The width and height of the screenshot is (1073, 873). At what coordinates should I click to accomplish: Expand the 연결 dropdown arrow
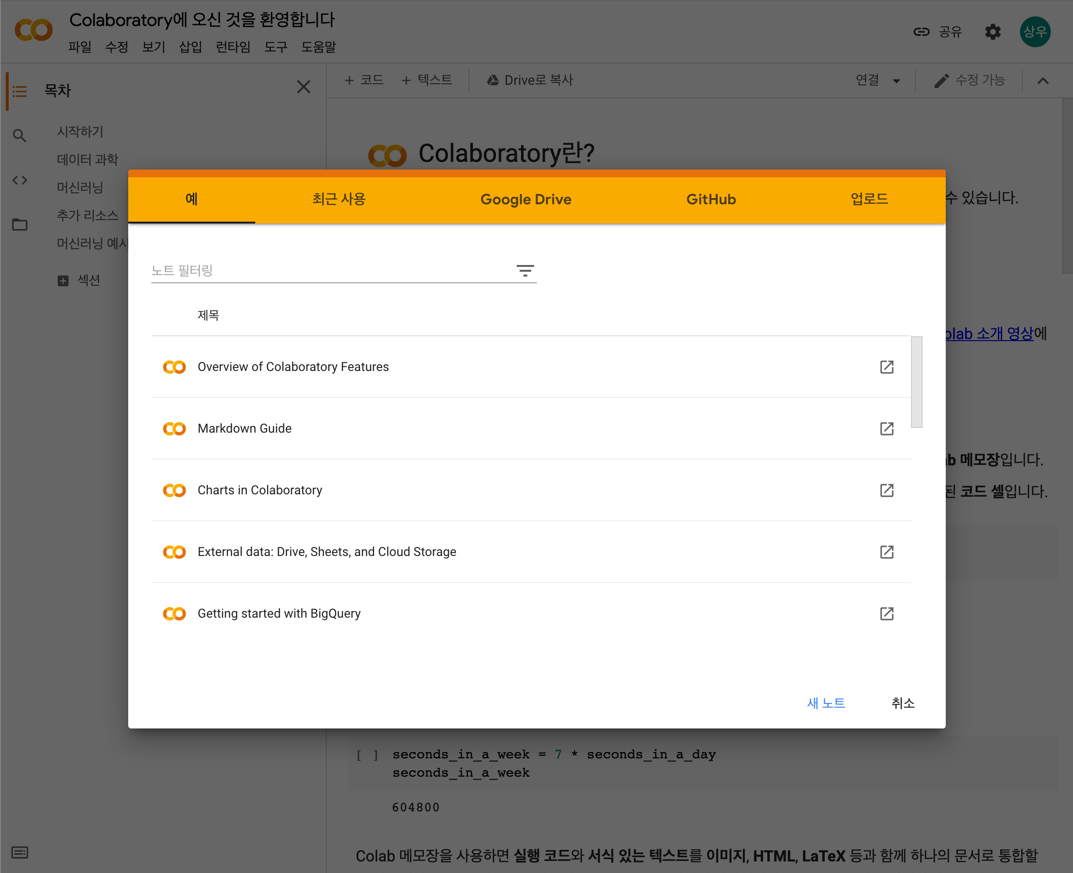[897, 81]
